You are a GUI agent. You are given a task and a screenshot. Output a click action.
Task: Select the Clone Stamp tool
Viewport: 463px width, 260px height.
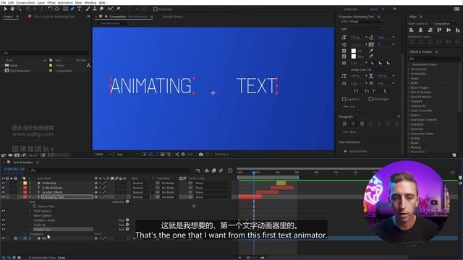(95, 9)
